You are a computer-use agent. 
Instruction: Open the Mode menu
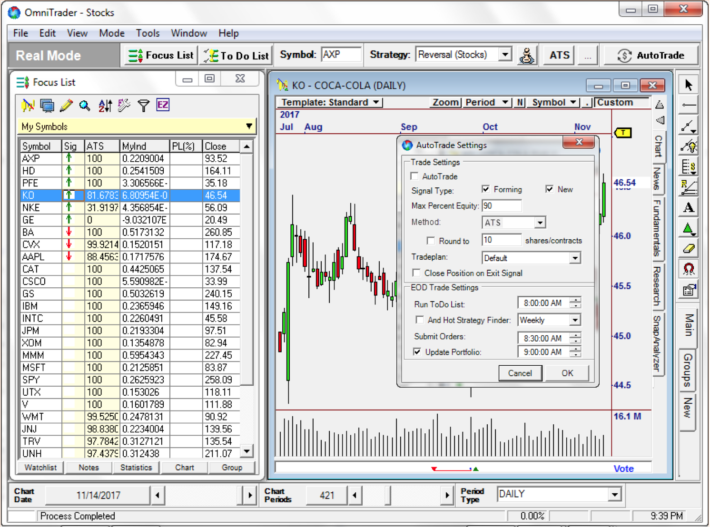(x=112, y=33)
